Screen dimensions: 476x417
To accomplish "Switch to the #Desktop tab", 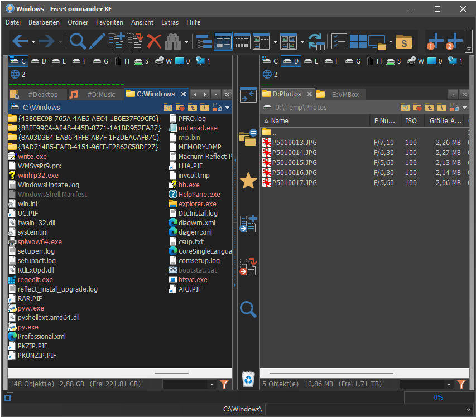I will pyautogui.click(x=36, y=95).
